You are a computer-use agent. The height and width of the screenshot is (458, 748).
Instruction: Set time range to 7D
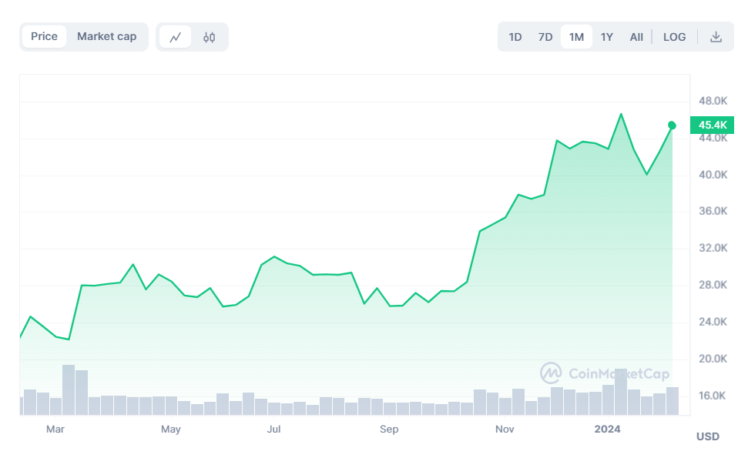coord(545,37)
